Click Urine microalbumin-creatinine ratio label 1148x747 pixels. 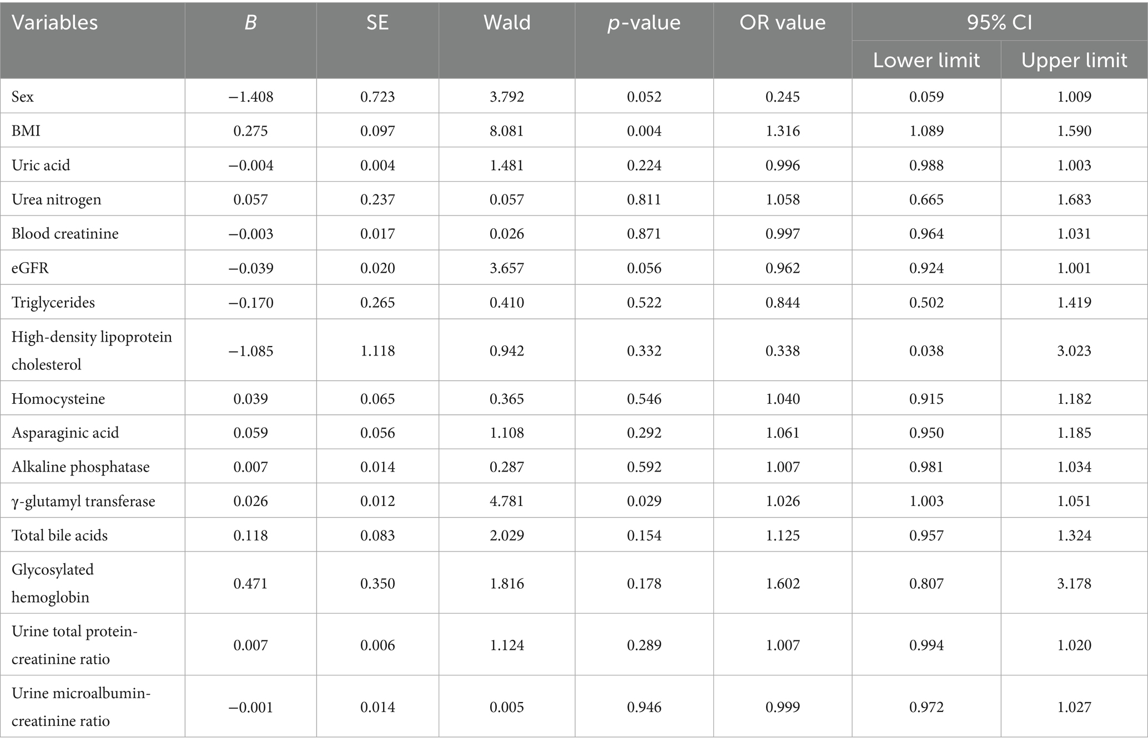[x=81, y=706]
